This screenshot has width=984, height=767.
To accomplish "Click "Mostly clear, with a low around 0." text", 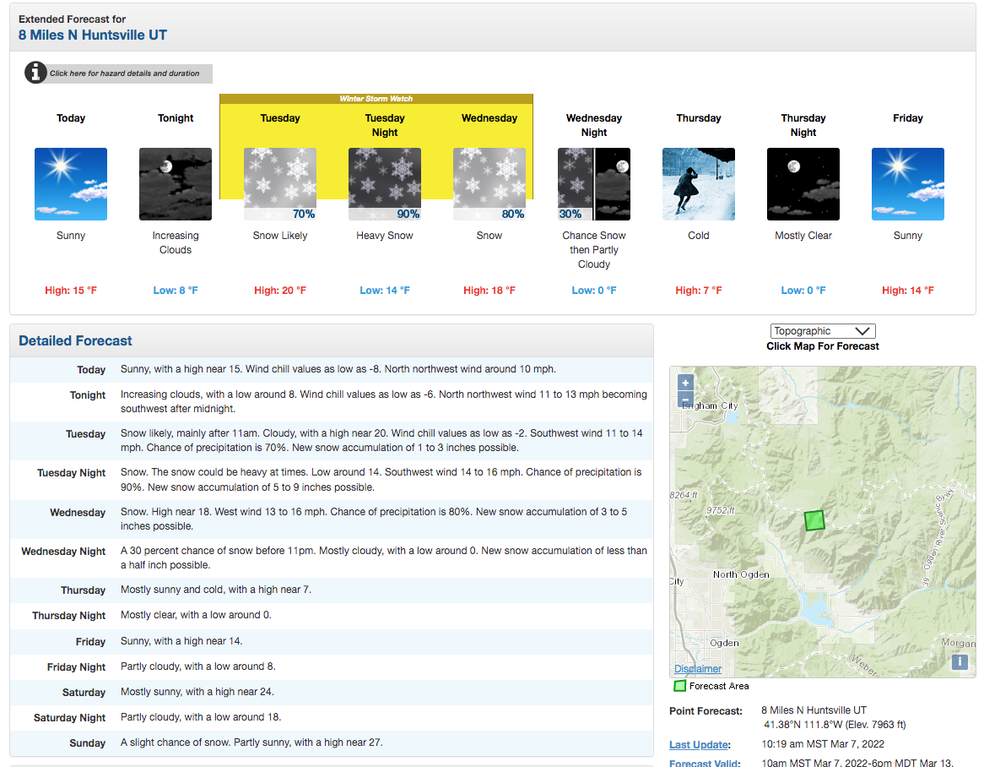I will [x=196, y=614].
